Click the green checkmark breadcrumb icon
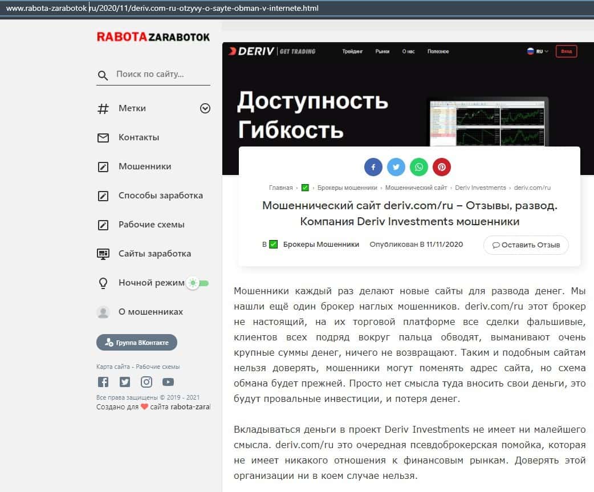594x492 pixels. [x=305, y=188]
